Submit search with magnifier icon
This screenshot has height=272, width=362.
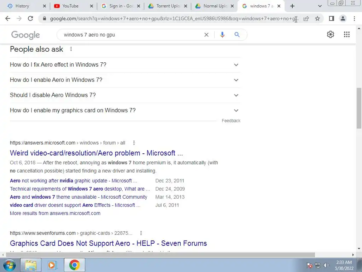237,35
